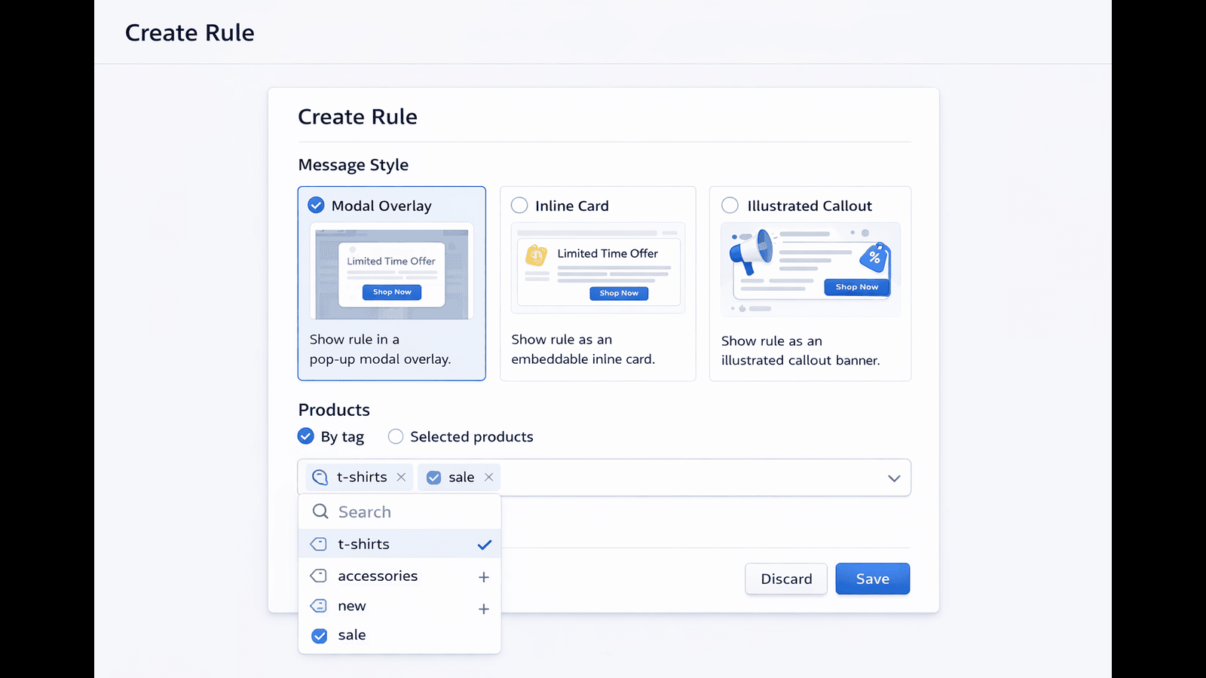Select the new option in the list
The image size is (1206, 678).
[399, 606]
